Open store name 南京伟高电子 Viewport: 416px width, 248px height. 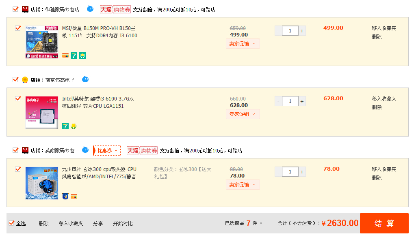[60, 80]
